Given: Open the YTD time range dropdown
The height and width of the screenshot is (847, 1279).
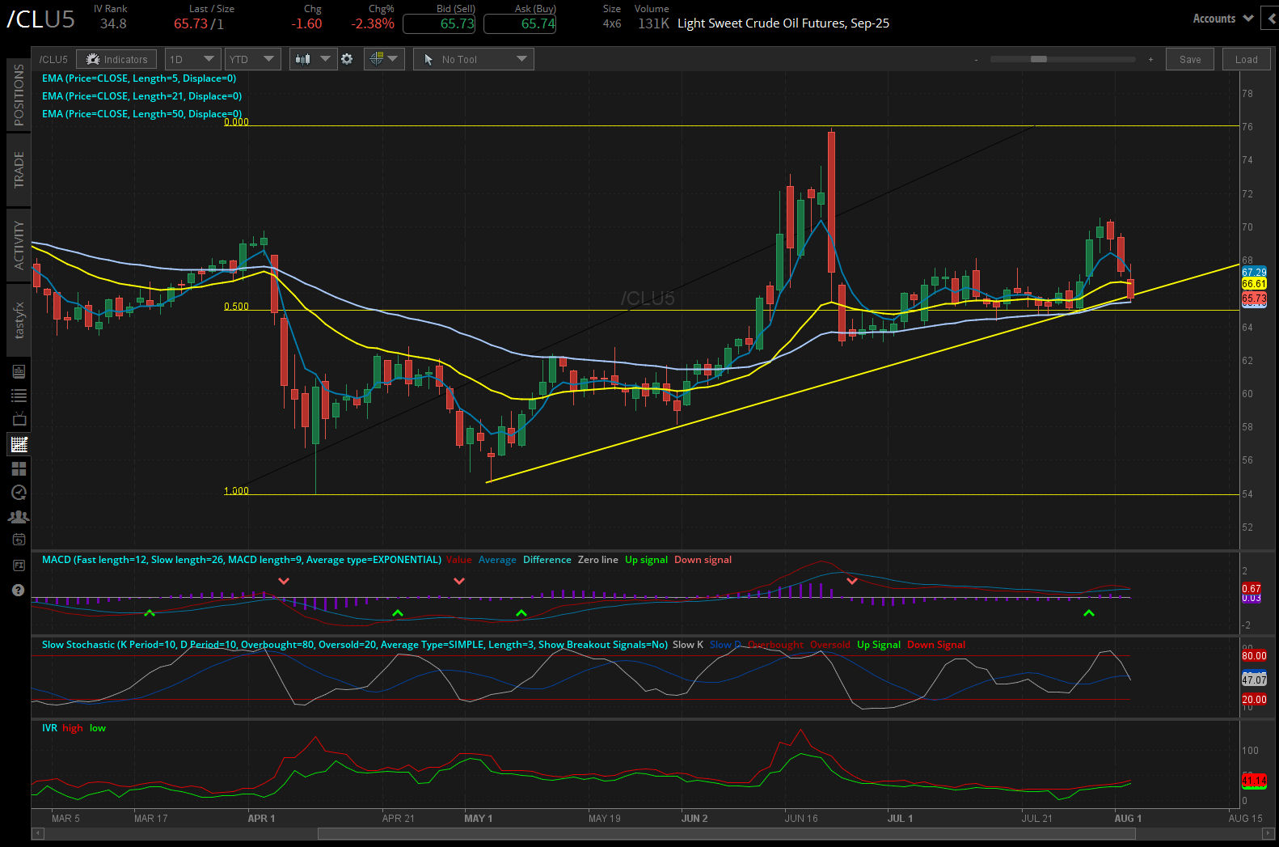Looking at the screenshot, I should [x=251, y=59].
